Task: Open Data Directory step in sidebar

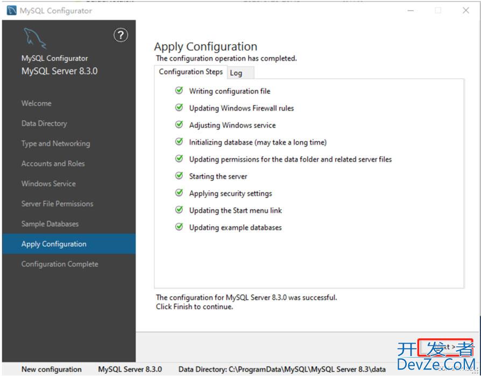Action: click(44, 123)
